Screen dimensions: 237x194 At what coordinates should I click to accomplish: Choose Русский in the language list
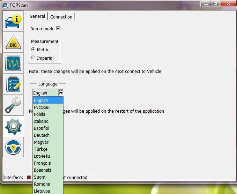pyautogui.click(x=48, y=107)
